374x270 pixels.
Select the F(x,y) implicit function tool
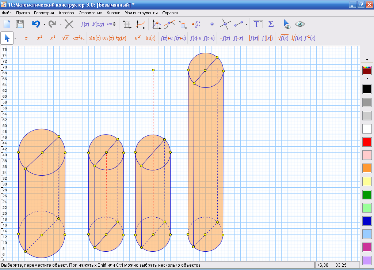point(98,24)
